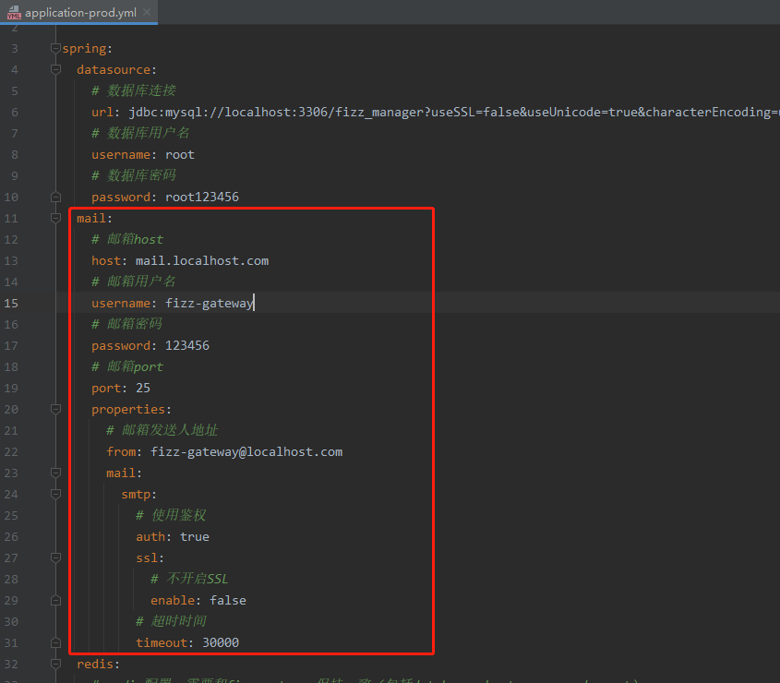This screenshot has width=780, height=683.
Task: Click auth value true
Action: 195,537
